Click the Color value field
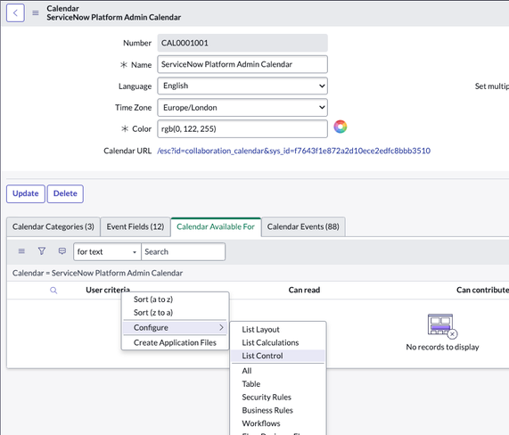This screenshot has height=435, width=509. [242, 129]
